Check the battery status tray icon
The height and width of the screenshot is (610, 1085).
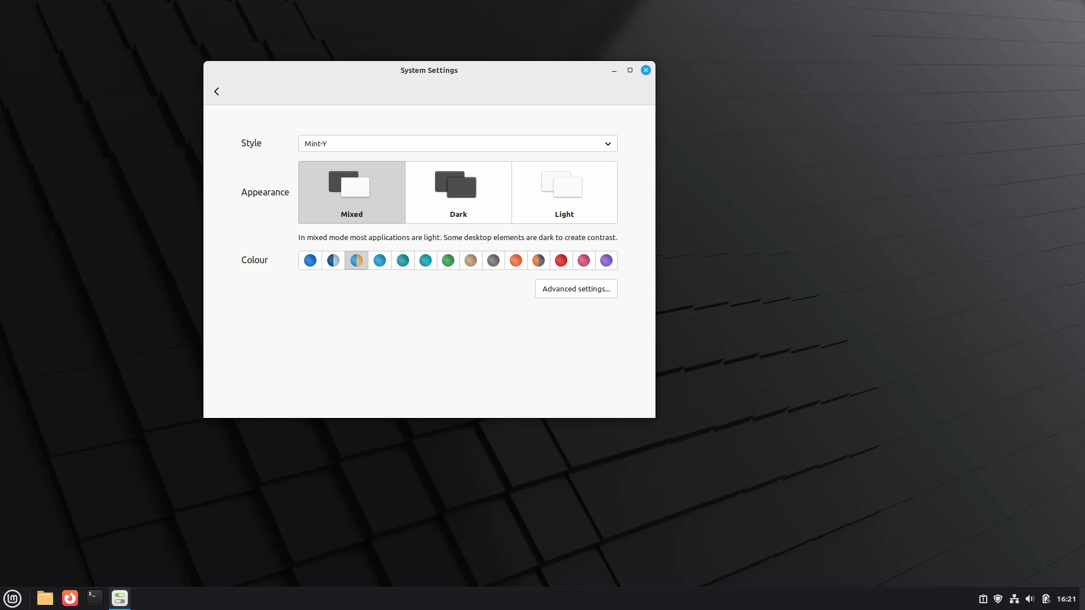point(1047,599)
